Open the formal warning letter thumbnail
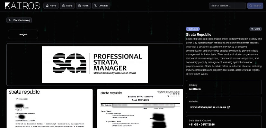This screenshot has height=128, width=266. [x=50, y=108]
